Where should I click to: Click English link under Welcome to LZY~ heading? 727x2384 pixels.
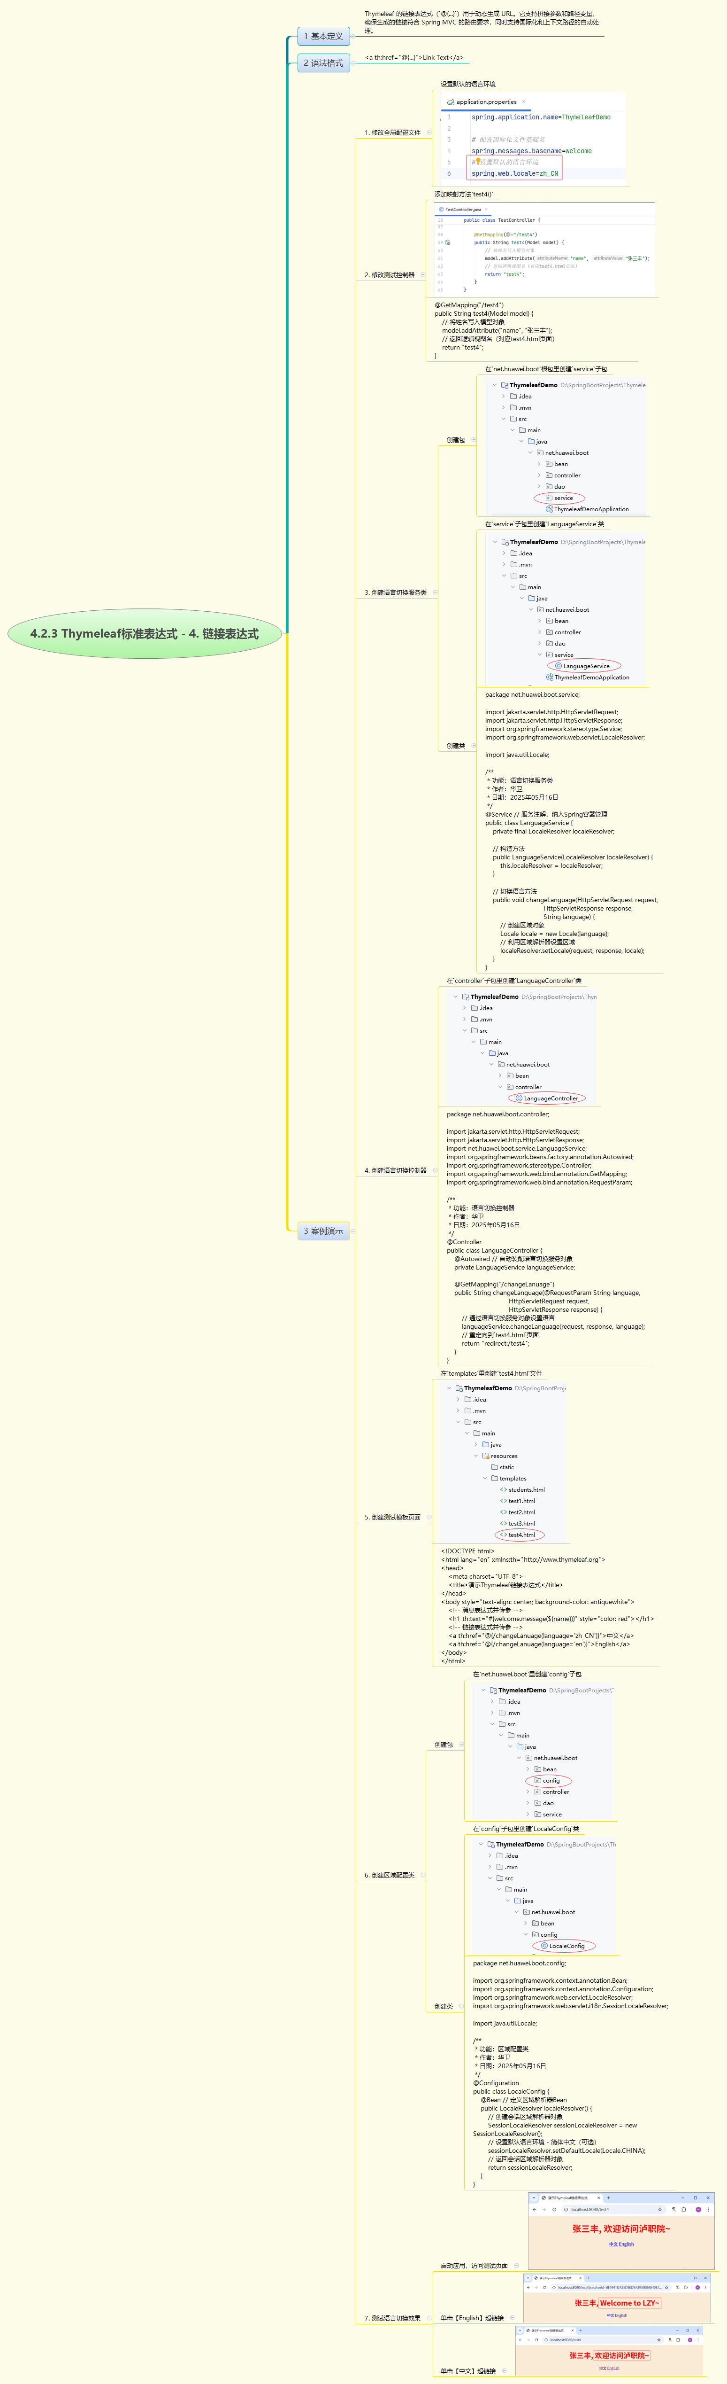[x=621, y=2315]
